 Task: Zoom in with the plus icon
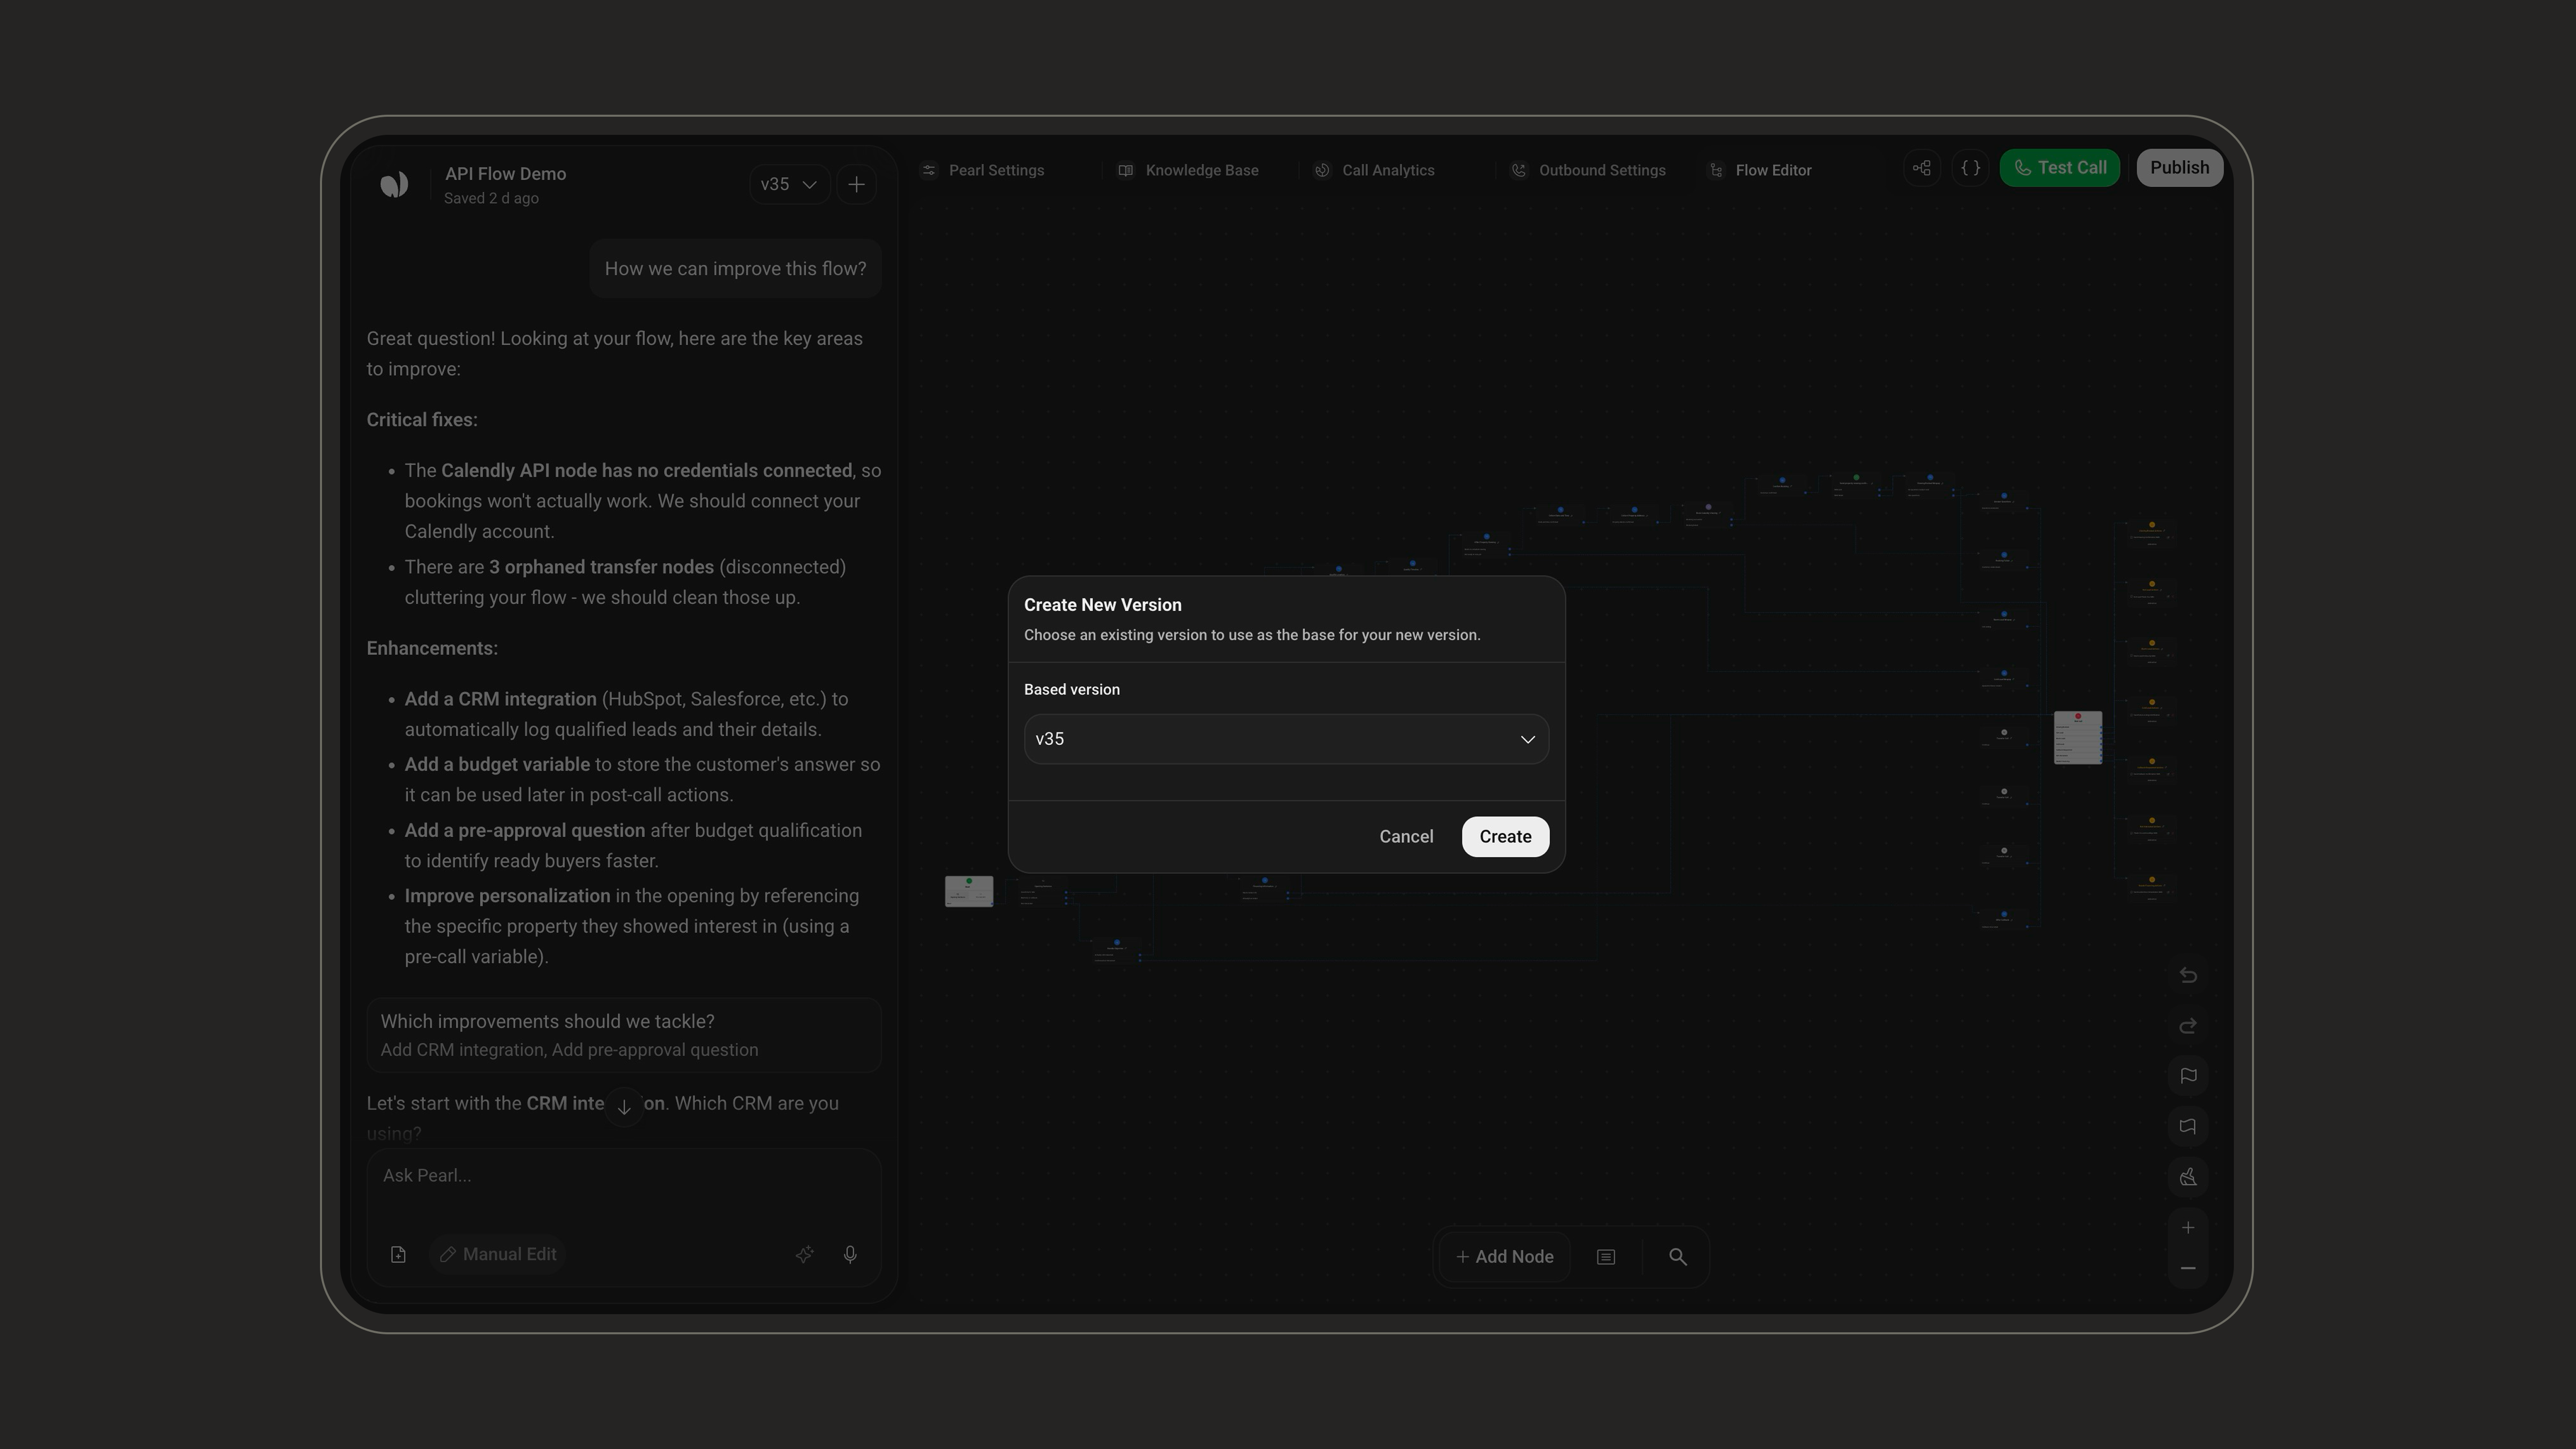tap(2188, 1228)
